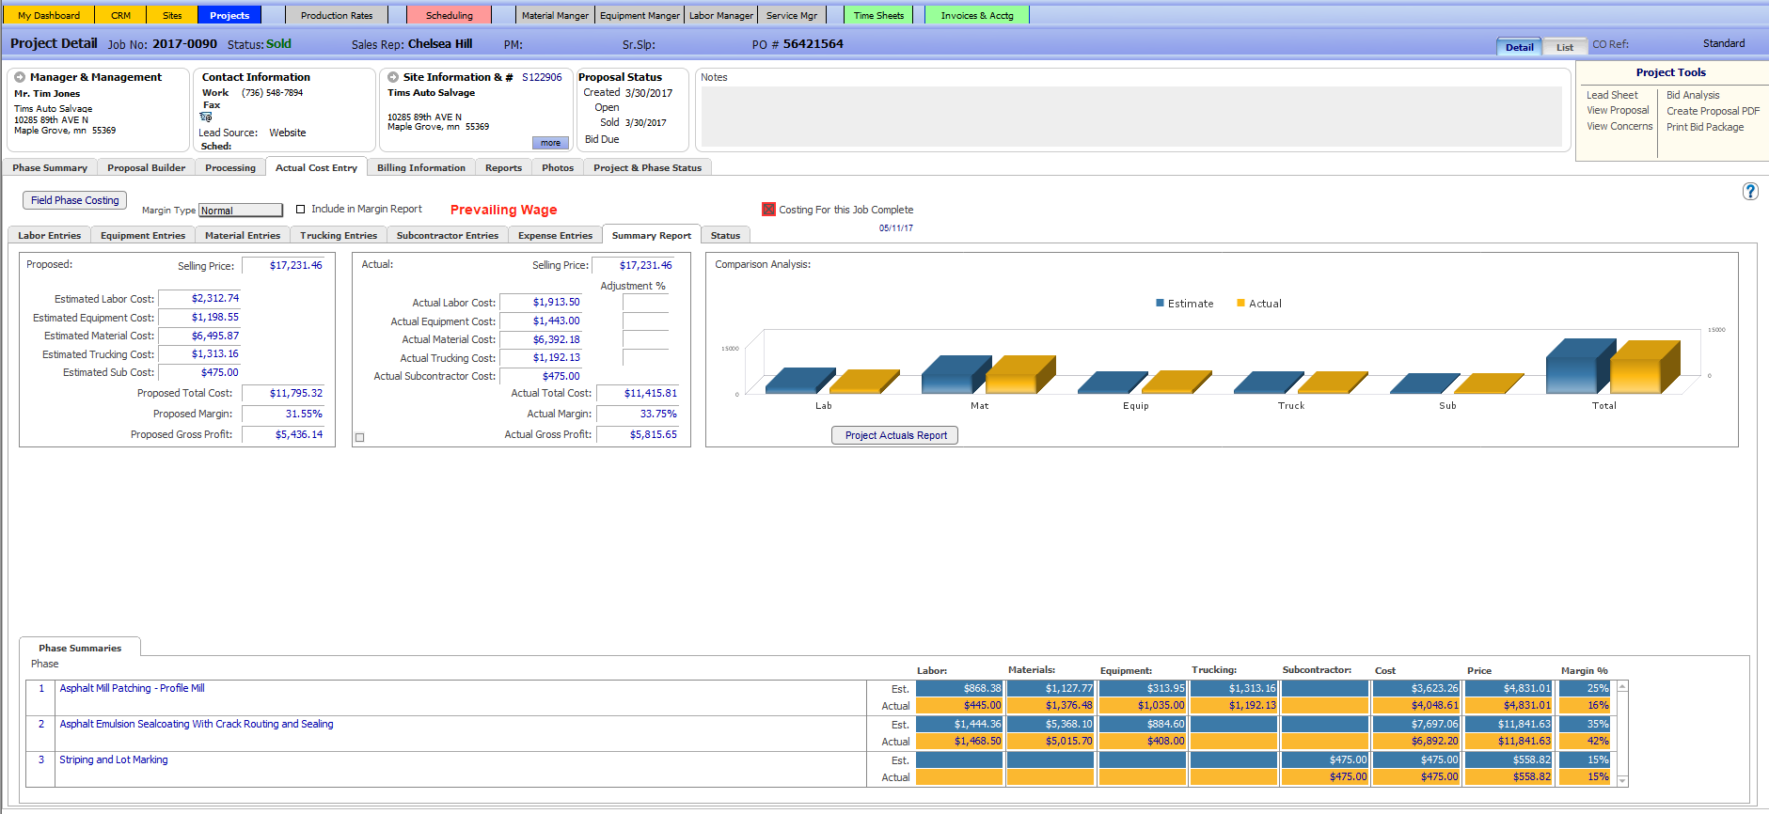This screenshot has width=1769, height=814.
Task: Switch to Material Entries sub-tab
Action: coord(243,235)
